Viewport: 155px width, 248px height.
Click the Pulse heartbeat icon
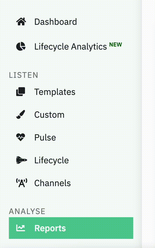[21, 137]
